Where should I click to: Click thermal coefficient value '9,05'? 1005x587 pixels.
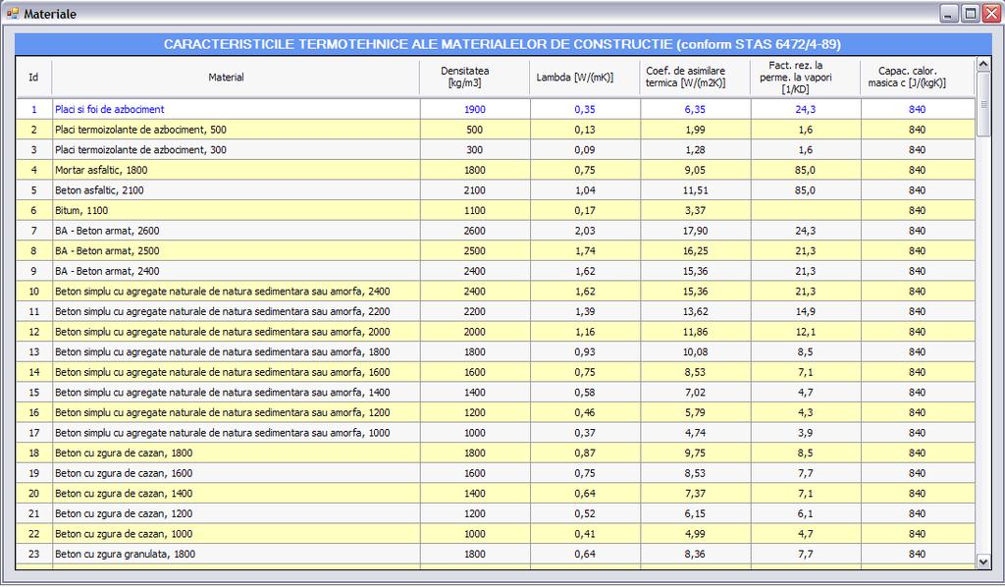click(x=695, y=170)
